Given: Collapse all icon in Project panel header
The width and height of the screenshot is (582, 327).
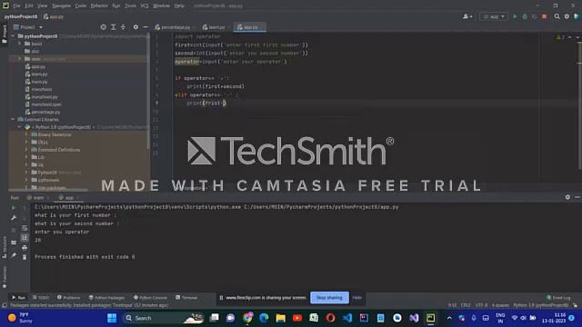Looking at the screenshot, I should tap(123, 27).
